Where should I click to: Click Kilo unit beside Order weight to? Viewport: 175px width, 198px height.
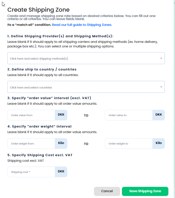pyautogui.click(x=159, y=143)
